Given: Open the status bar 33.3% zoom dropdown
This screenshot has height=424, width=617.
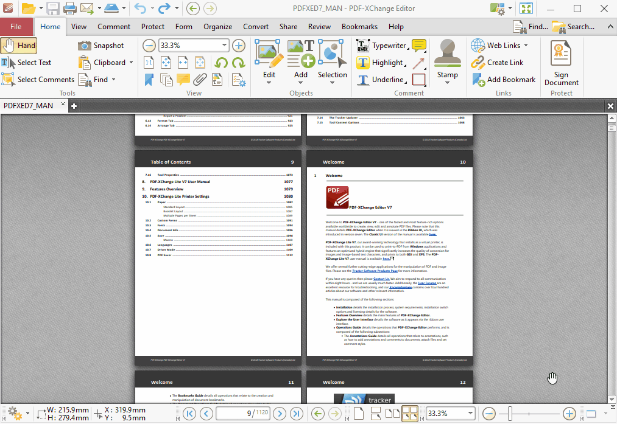Looking at the screenshot, I should coord(470,414).
